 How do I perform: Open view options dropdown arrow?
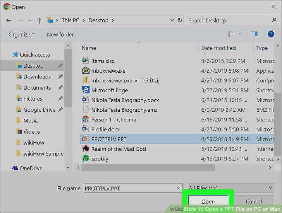click(240, 34)
